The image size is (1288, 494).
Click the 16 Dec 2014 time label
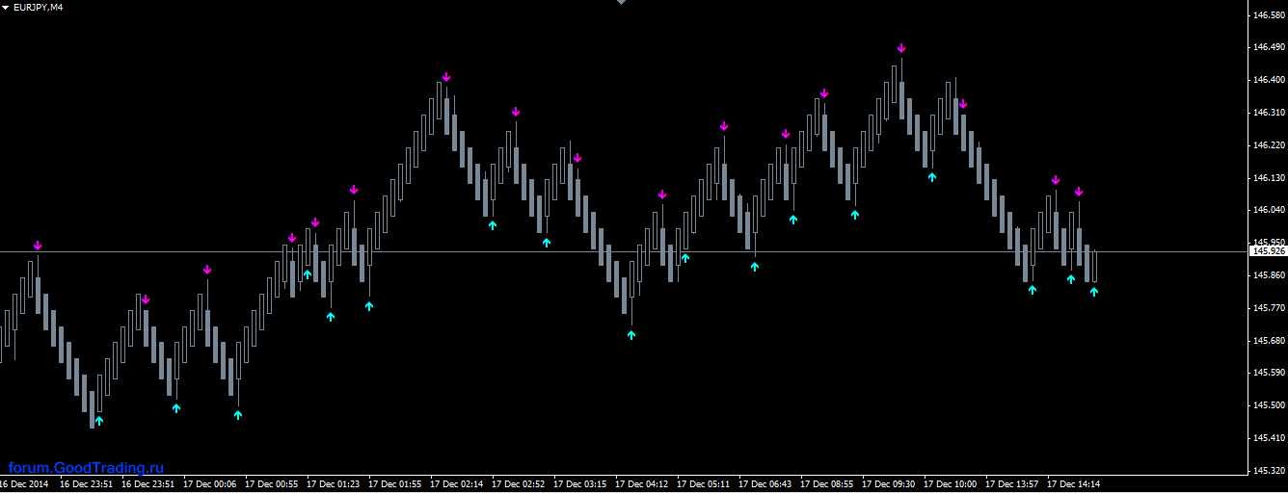pyautogui.click(x=25, y=484)
